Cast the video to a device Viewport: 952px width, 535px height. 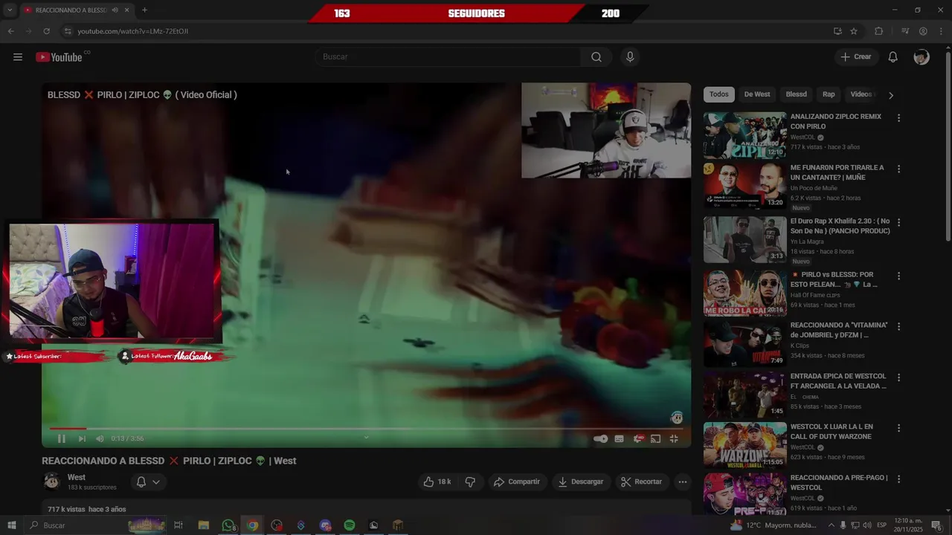point(656,438)
